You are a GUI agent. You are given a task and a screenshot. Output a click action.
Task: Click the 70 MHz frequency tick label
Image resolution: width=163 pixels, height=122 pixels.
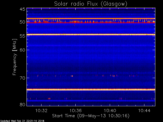[x=22, y=78]
